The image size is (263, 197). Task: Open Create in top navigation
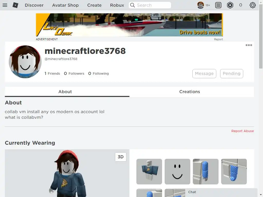pos(94,5)
